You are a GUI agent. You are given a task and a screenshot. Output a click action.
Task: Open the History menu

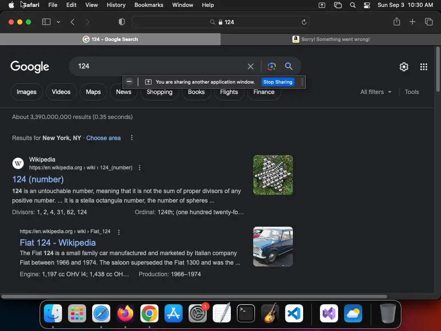pos(116,5)
